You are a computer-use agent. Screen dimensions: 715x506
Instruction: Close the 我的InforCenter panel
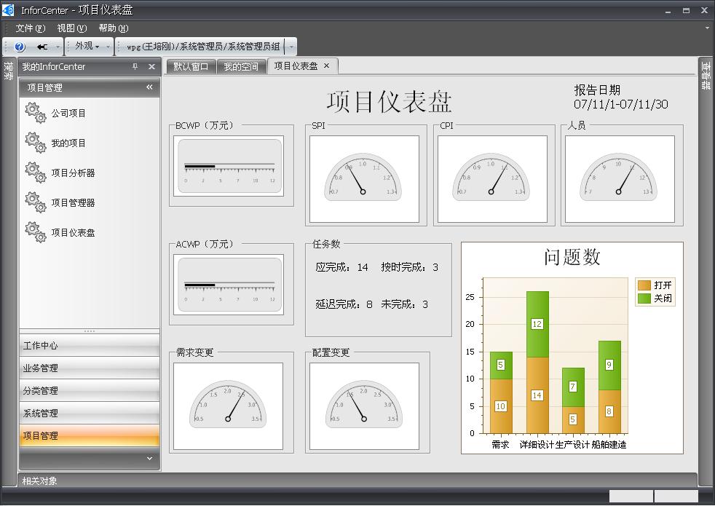point(152,66)
